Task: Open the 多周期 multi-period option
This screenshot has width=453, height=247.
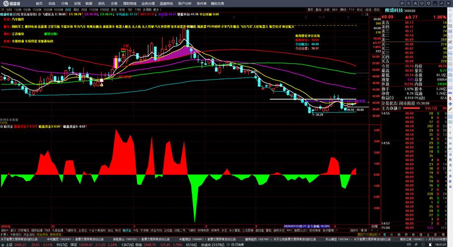Action: (147, 9)
